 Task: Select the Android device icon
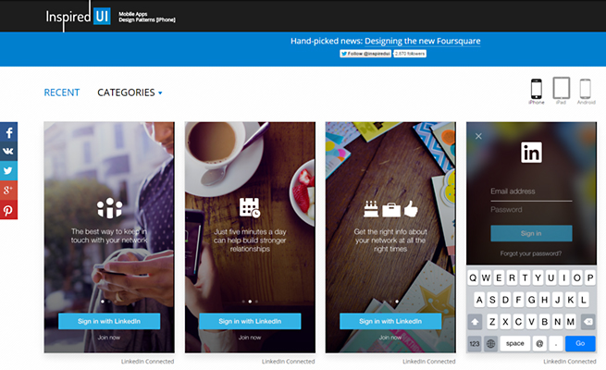(x=586, y=92)
